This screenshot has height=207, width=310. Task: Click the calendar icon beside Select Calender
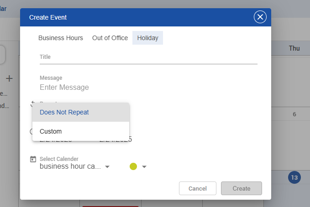(33, 159)
